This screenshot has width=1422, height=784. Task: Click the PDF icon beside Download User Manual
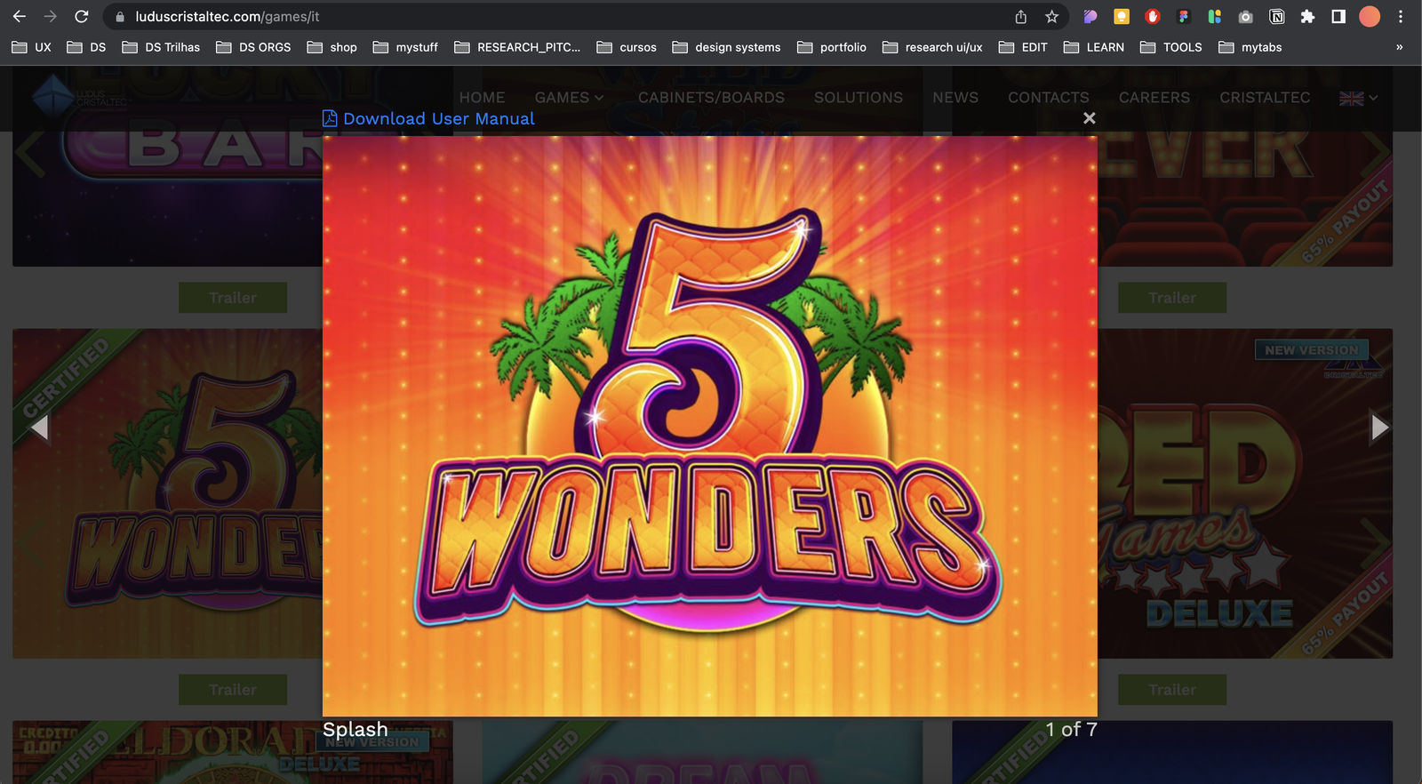(x=330, y=118)
